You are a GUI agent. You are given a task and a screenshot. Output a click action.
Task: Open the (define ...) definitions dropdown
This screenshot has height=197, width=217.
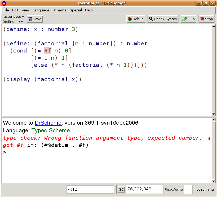tap(13, 21)
